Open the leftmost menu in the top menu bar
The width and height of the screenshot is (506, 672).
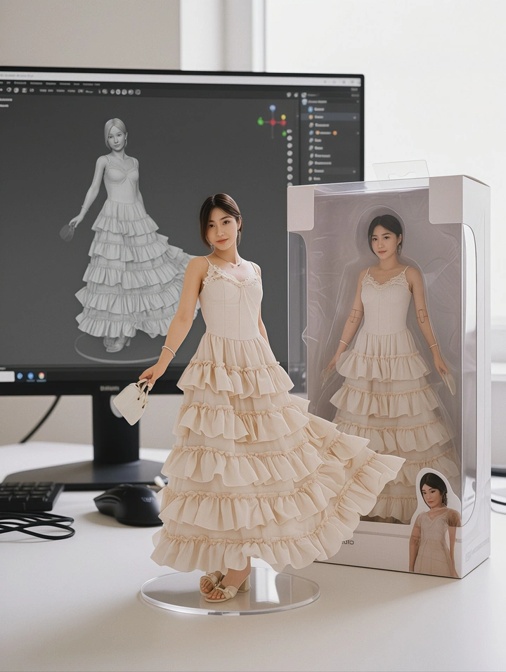coord(3,83)
